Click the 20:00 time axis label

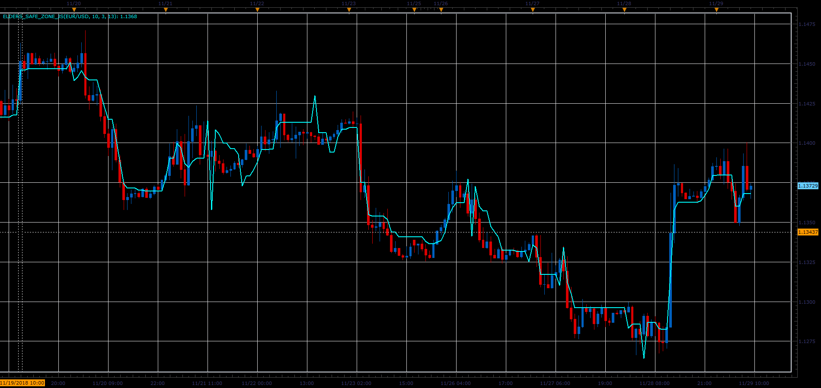pos(58,383)
